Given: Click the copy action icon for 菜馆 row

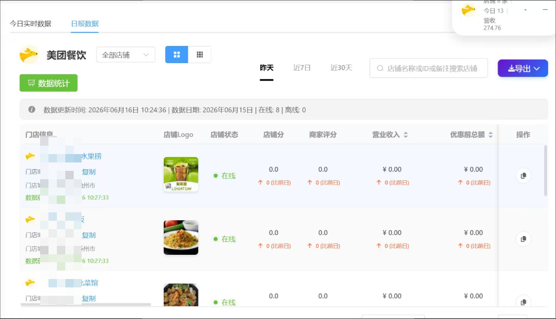Looking at the screenshot, I should click(523, 301).
